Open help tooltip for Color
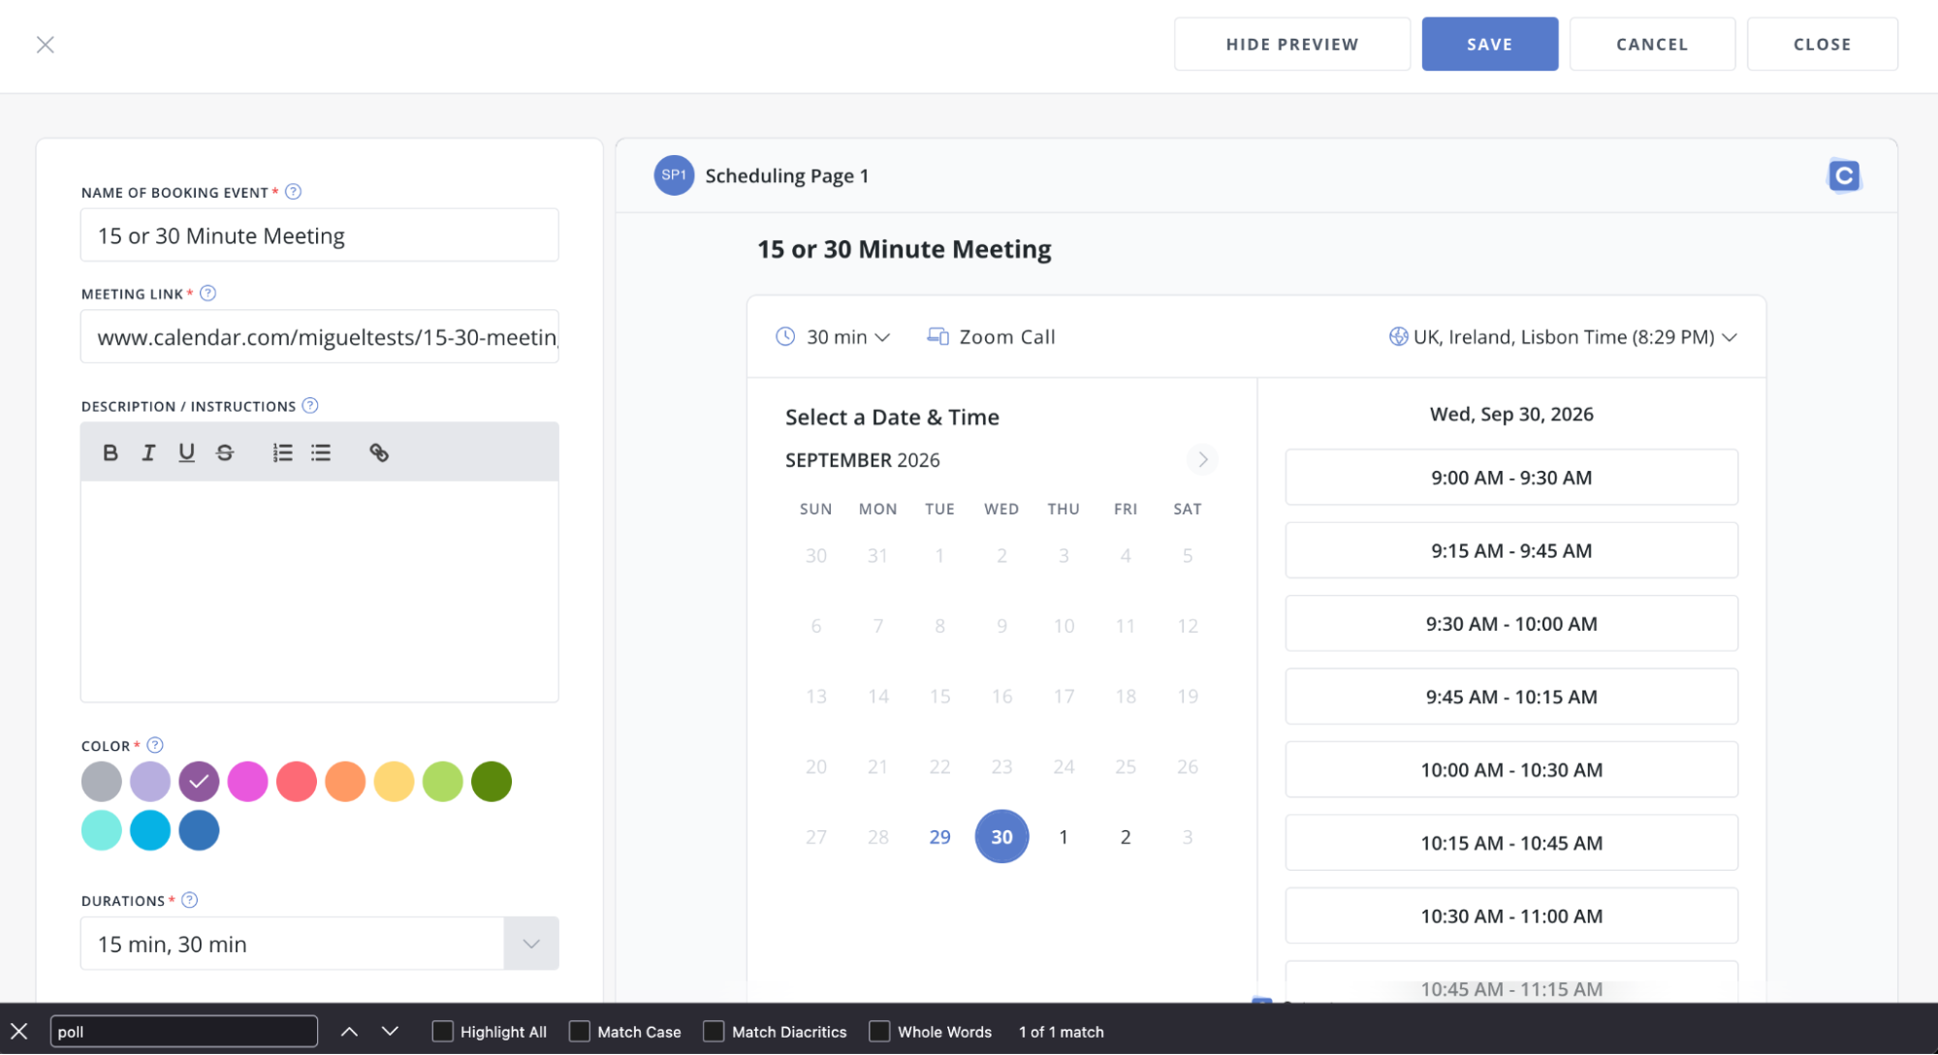The height and width of the screenshot is (1055, 1938). (x=155, y=745)
